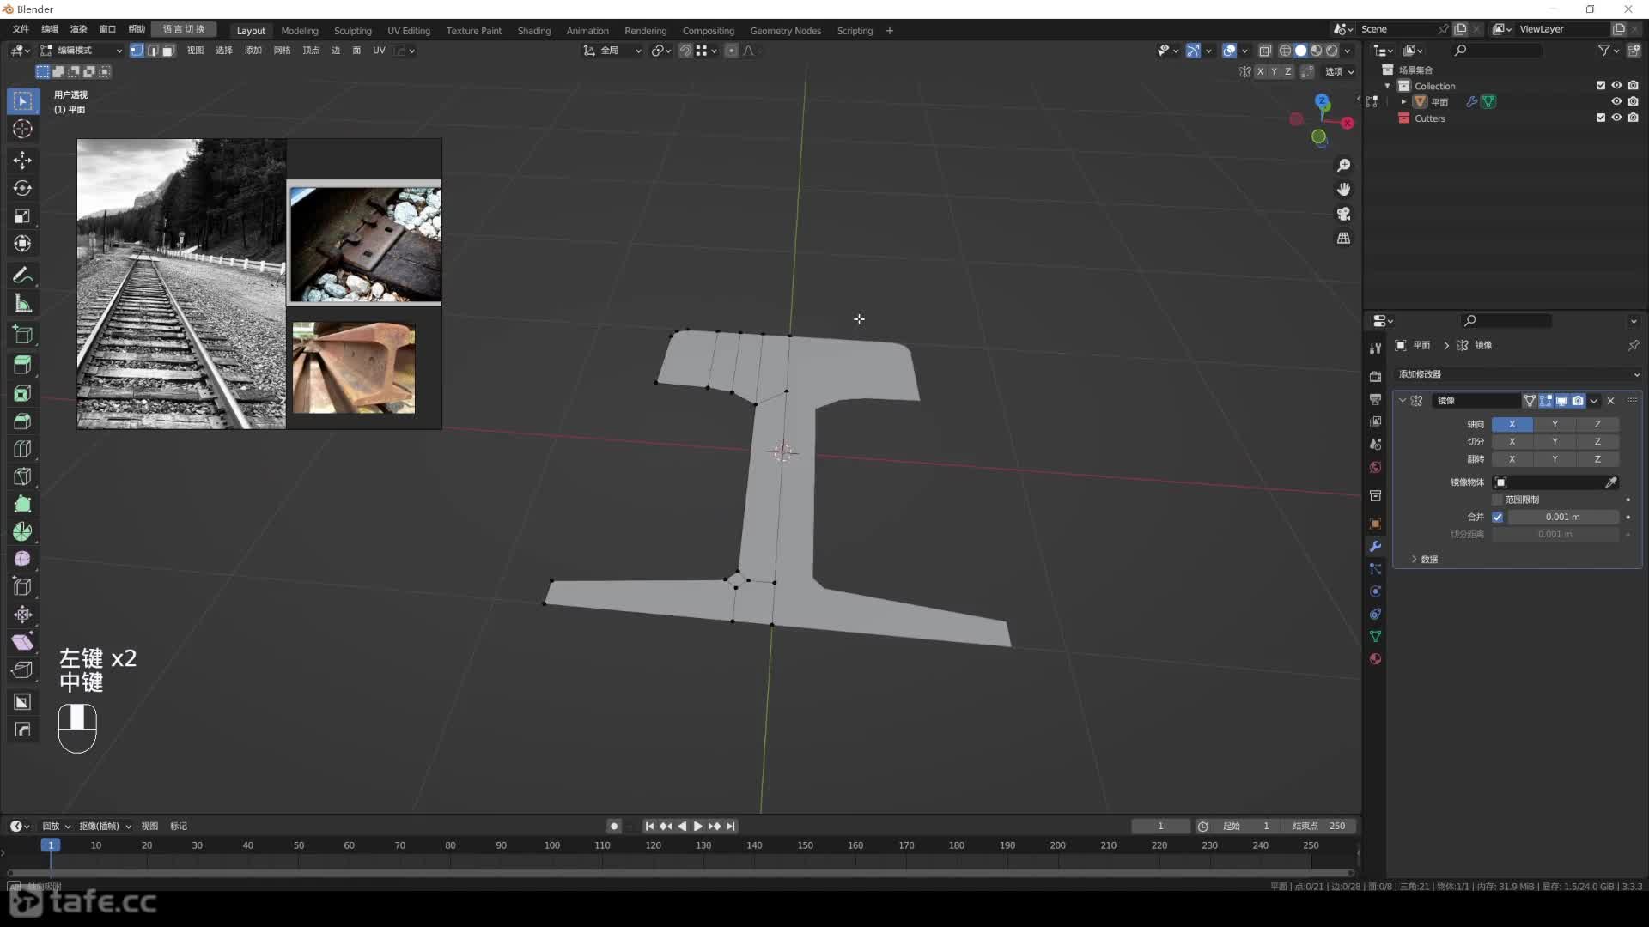Toggle camera view with camera icon

[x=1344, y=214]
